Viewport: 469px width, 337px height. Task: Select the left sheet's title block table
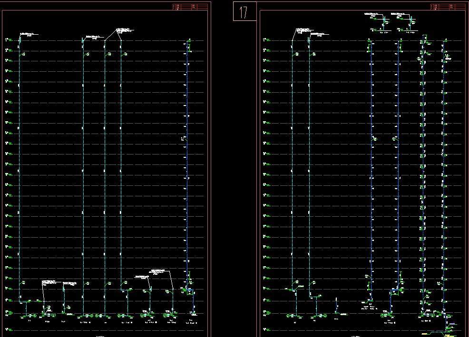point(190,7)
